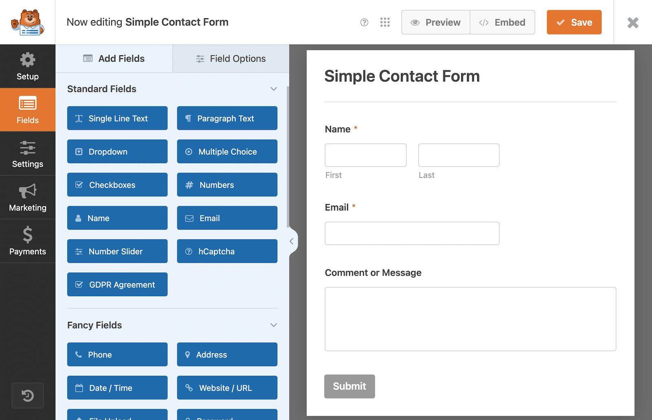The width and height of the screenshot is (652, 420).
Task: Add a Checkboxes field
Action: 117,185
